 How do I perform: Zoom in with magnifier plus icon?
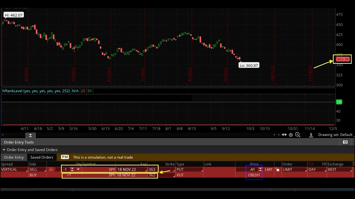[298, 135]
